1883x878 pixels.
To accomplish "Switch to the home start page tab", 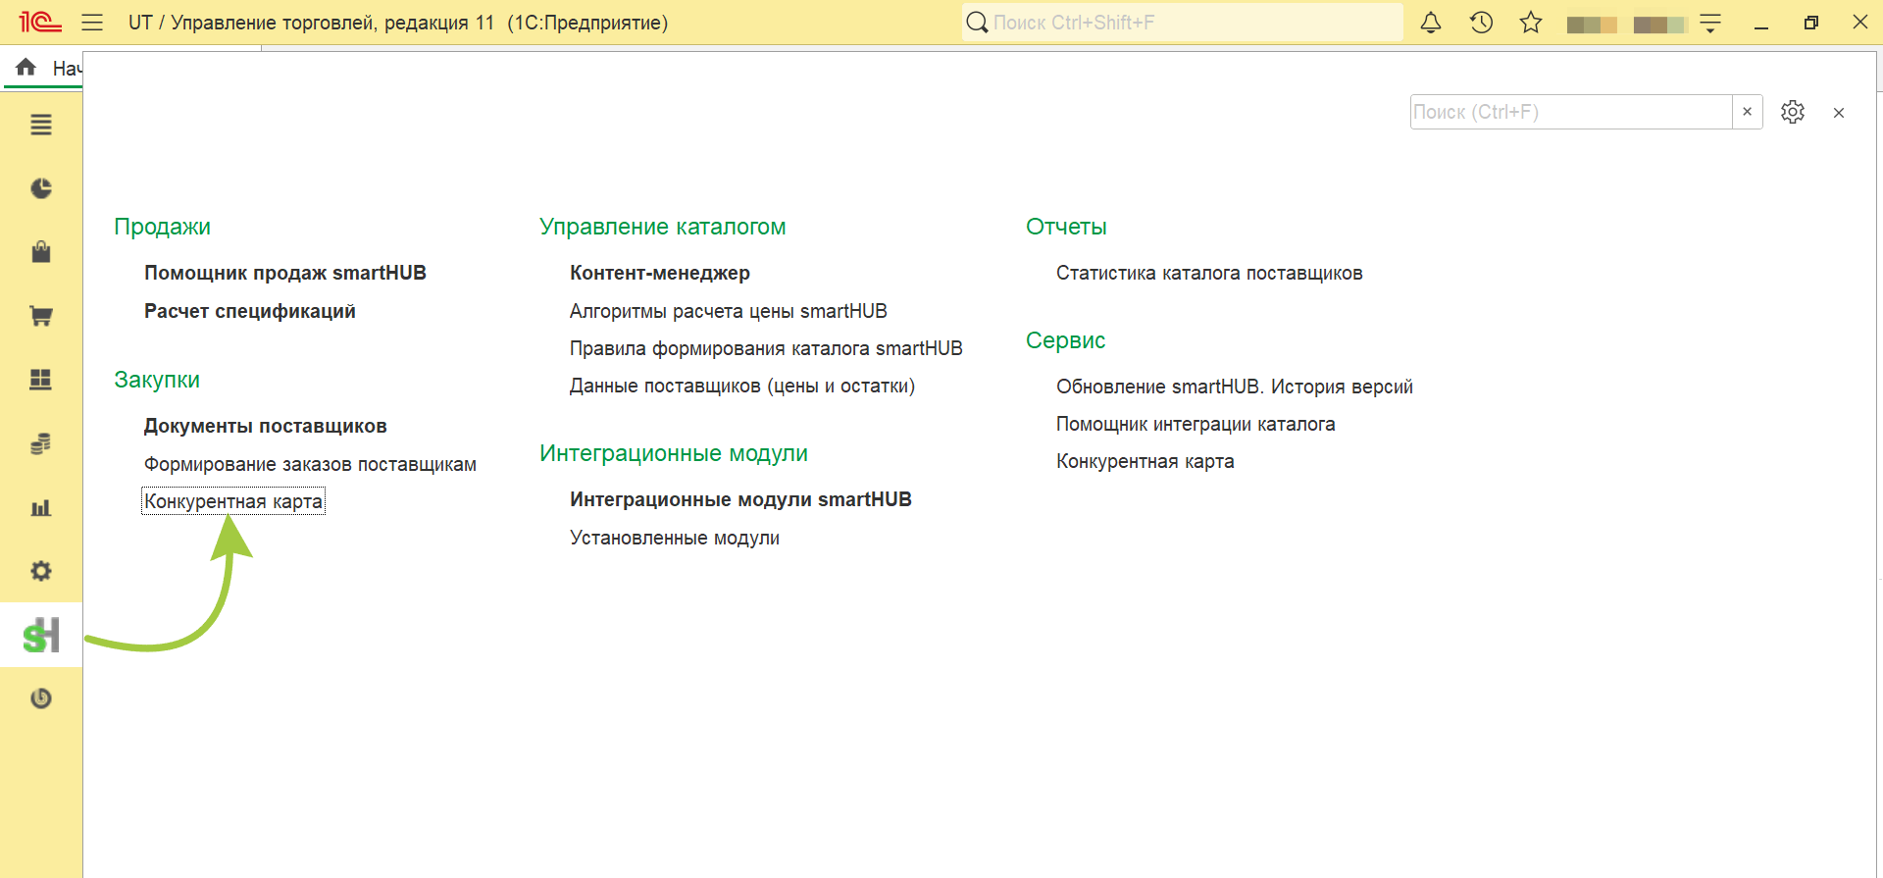I will [x=44, y=68].
